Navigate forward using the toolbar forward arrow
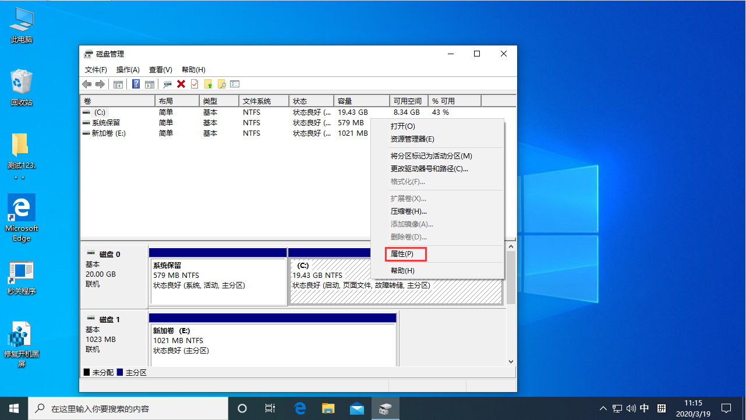The image size is (746, 420). [100, 84]
